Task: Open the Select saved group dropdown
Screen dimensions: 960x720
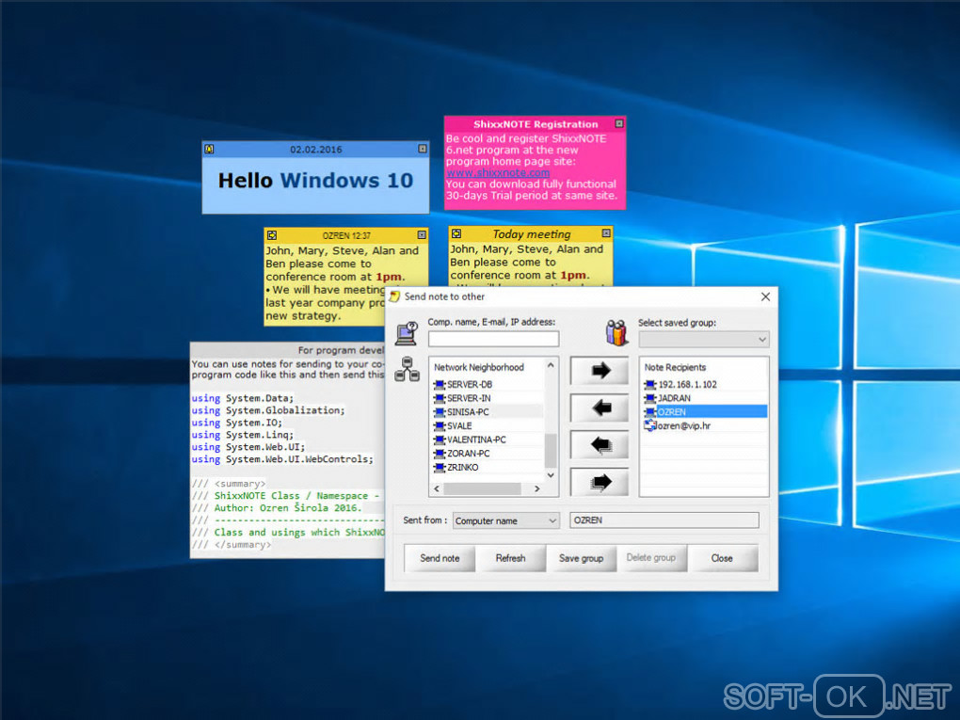Action: [x=703, y=339]
